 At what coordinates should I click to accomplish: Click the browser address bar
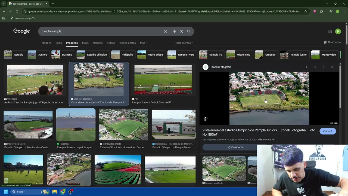pyautogui.click(x=164, y=11)
